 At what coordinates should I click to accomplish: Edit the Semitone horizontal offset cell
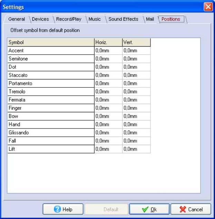click(108, 59)
